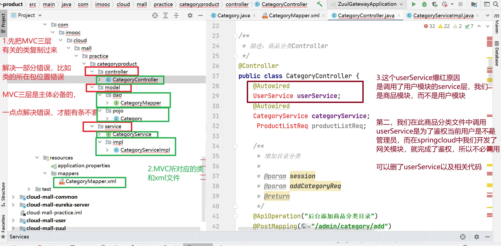Click Expand All icon in Project toolbar

166,15
